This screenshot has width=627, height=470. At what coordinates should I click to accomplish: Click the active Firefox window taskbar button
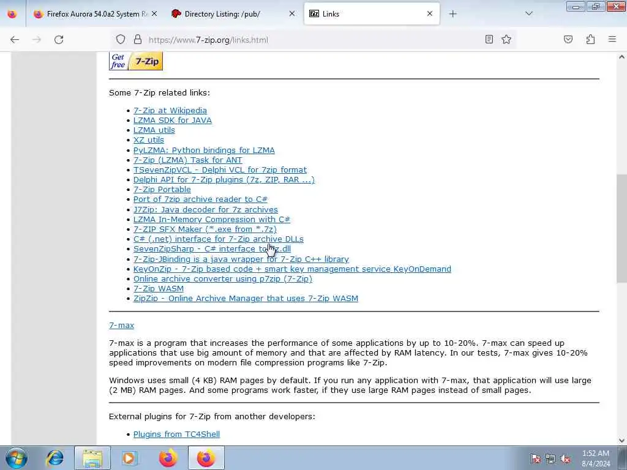click(x=206, y=458)
